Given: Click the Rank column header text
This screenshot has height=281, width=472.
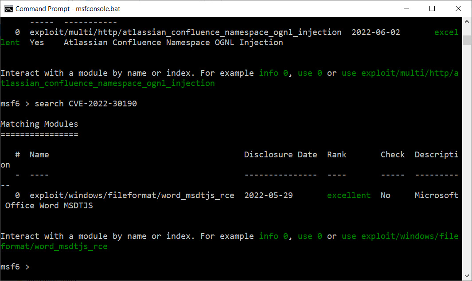Looking at the screenshot, I should click(336, 154).
